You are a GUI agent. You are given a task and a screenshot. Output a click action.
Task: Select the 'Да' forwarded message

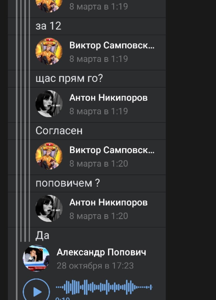tap(42, 236)
